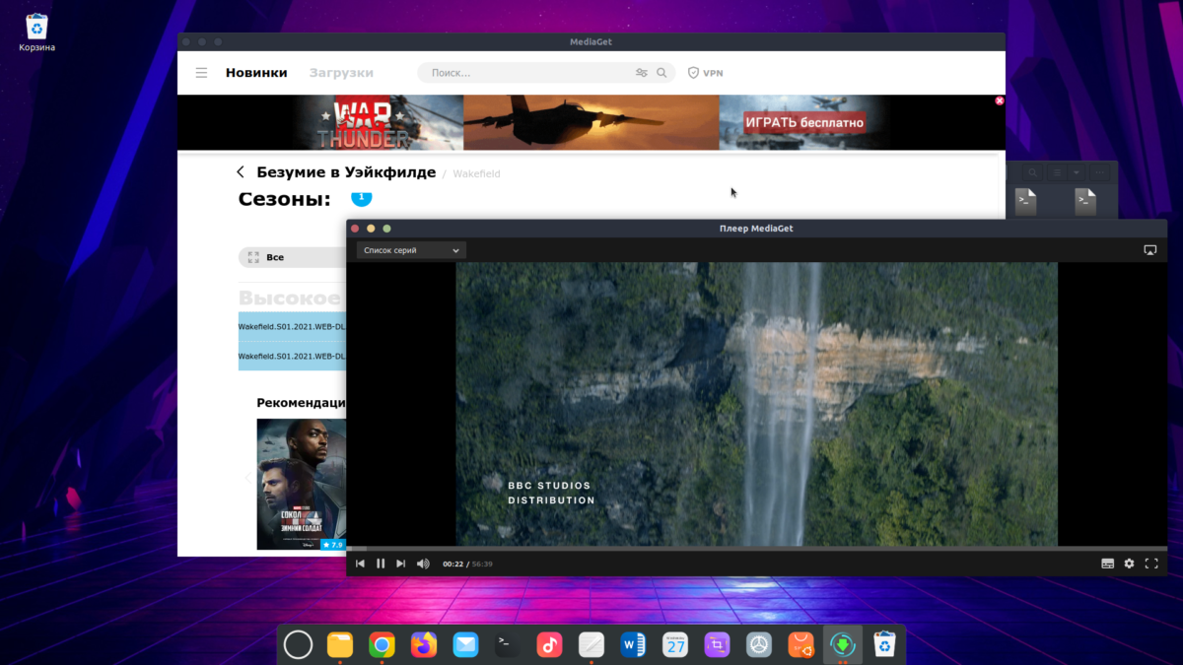Select first script file in file manager

1026,201
